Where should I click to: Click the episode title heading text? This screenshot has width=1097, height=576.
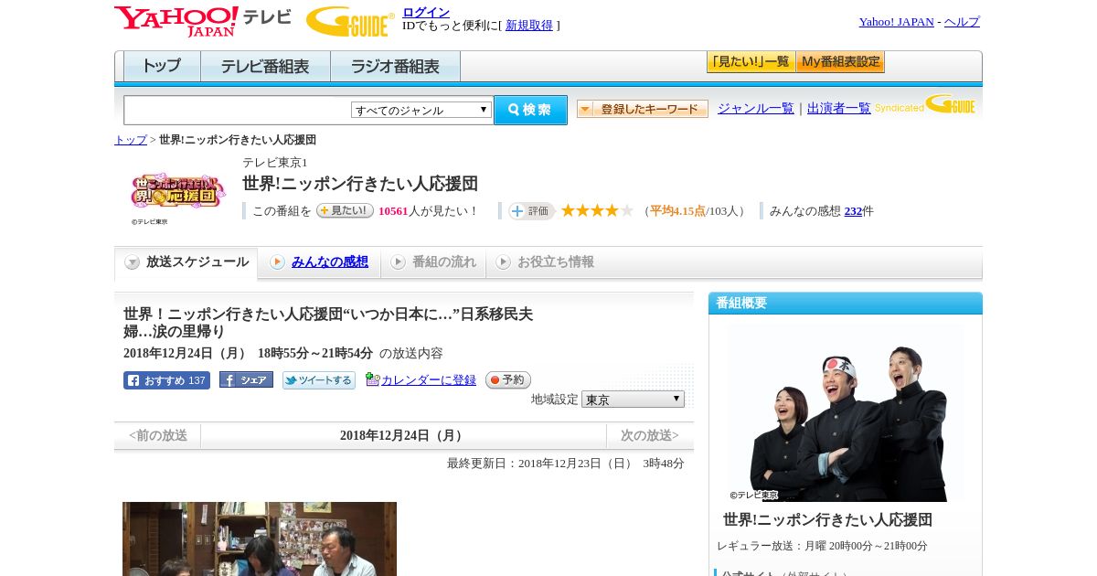pos(328,323)
